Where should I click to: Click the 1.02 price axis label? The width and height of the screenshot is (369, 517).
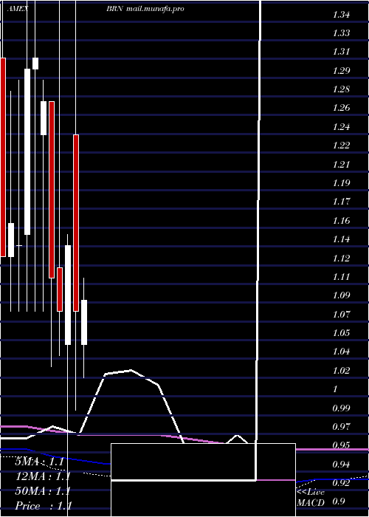click(341, 370)
